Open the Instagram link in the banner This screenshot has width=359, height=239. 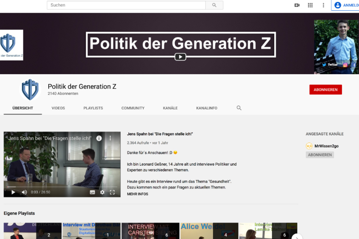pos(345,65)
